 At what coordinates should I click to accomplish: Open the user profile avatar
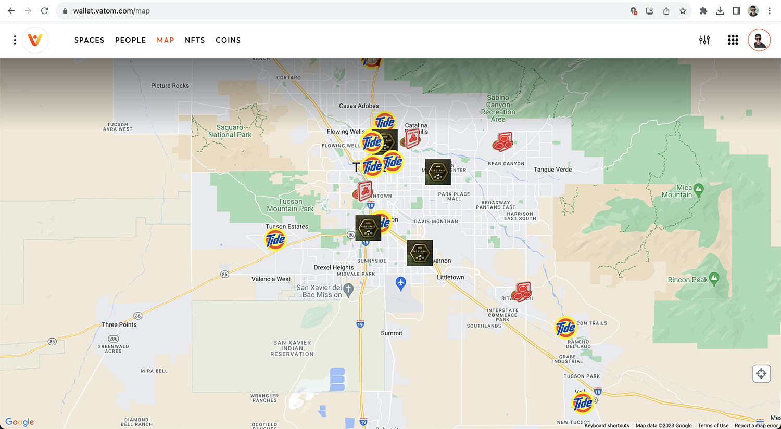[x=759, y=40]
